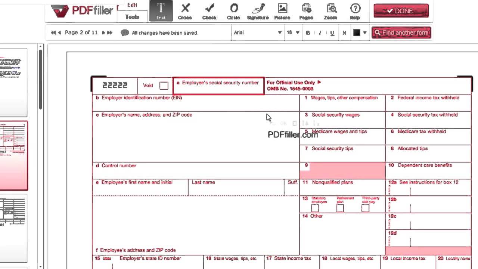Toggle underline formatting
The width and height of the screenshot is (478, 269).
pyautogui.click(x=332, y=33)
